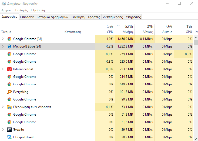The width and height of the screenshot is (198, 141).
Task: Sort by the Δίκτυο column header
Action: pyautogui.click(x=164, y=29)
